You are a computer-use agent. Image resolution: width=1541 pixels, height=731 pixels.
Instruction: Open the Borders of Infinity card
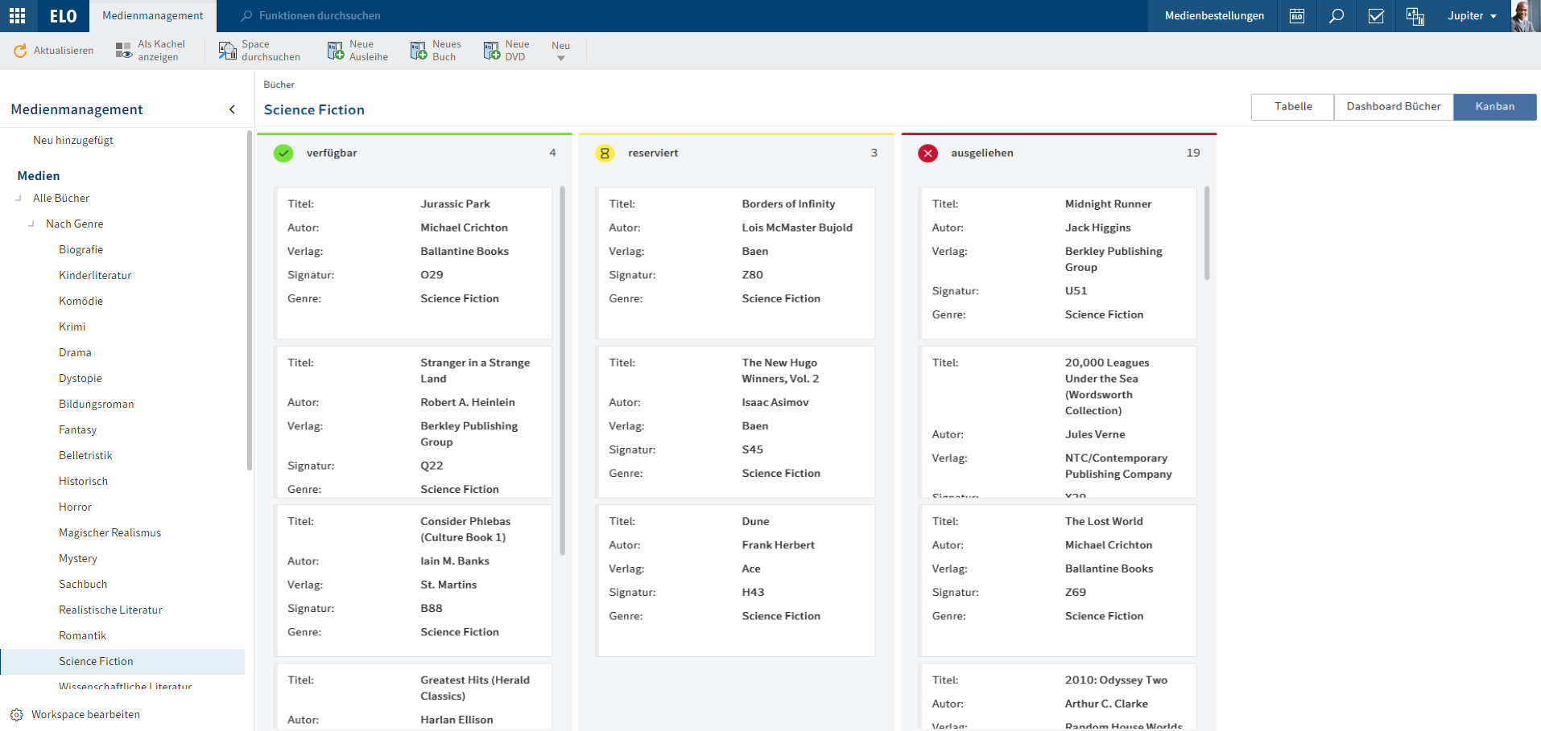click(736, 263)
